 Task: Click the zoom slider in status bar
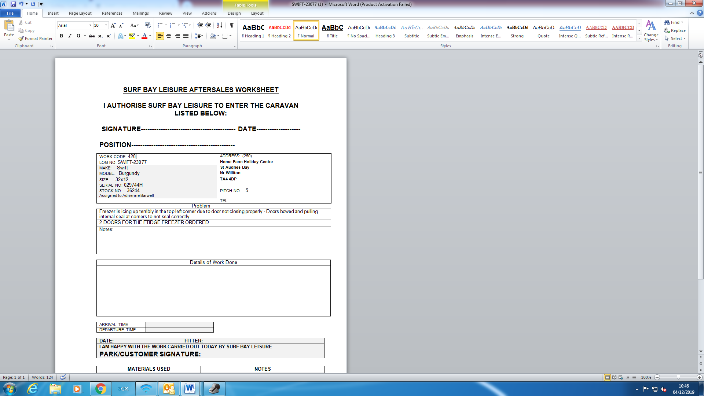pos(678,377)
